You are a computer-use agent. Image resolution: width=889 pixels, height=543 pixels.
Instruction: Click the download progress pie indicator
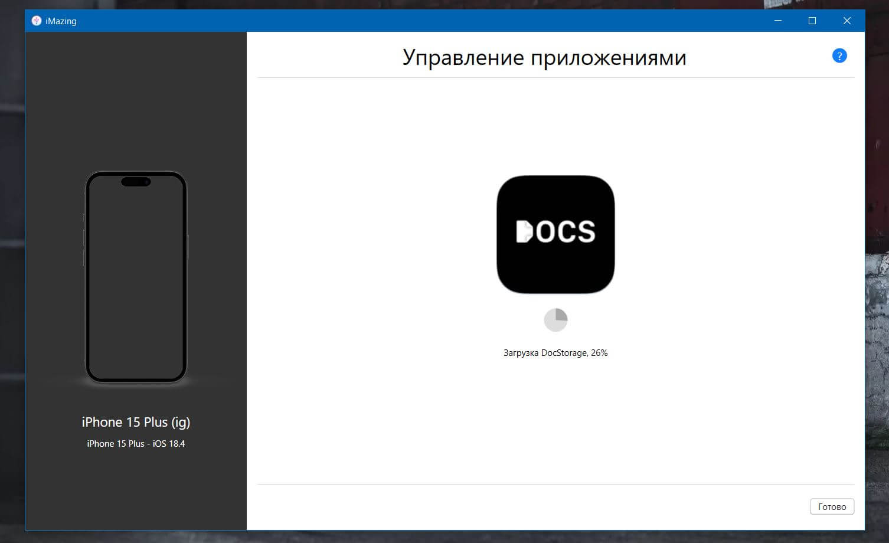[x=555, y=320]
